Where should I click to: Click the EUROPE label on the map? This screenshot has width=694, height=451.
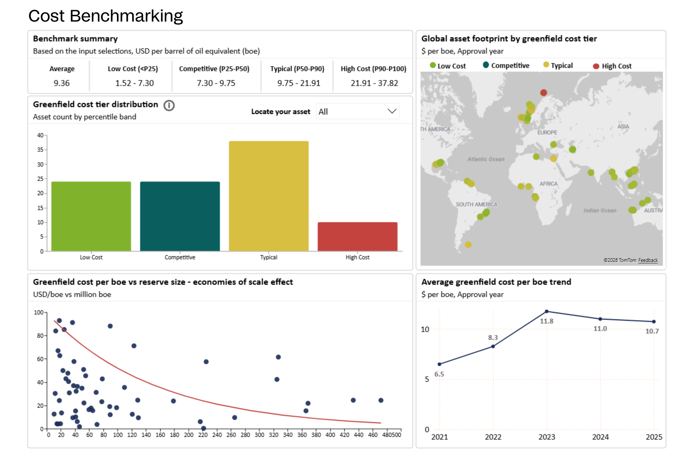click(547, 132)
